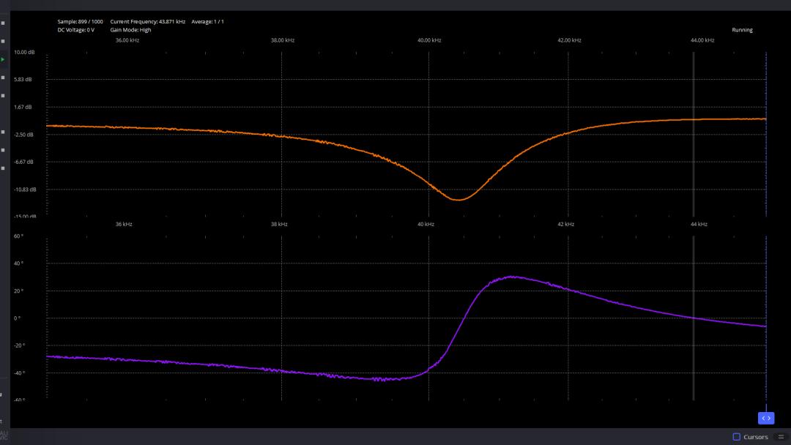Click the blue dashed cursor line
The height and width of the screenshot is (445, 791).
click(766, 146)
